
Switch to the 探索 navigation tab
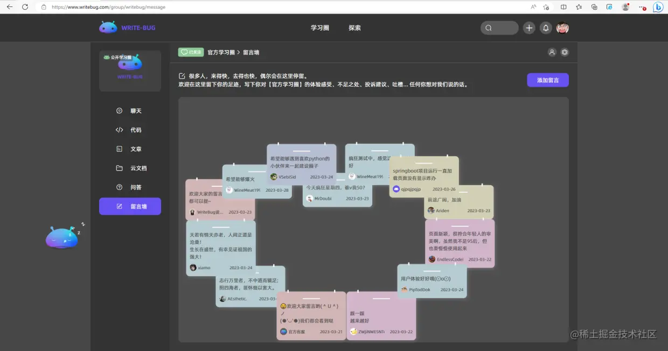(x=354, y=27)
